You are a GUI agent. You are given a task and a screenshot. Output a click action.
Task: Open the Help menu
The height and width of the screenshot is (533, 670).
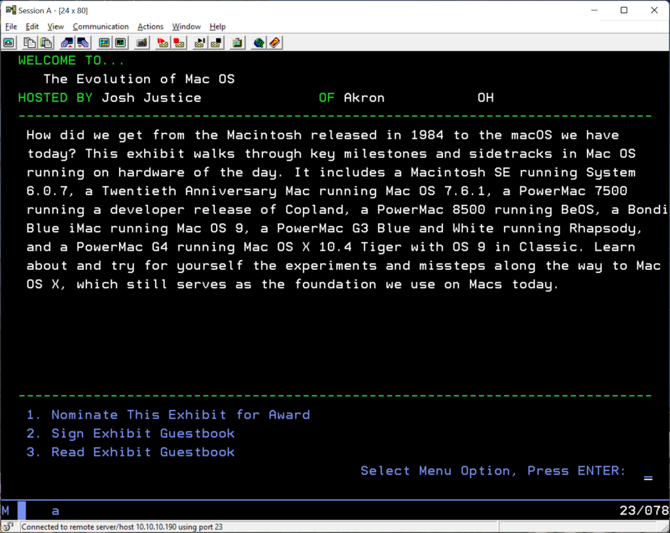tap(217, 27)
